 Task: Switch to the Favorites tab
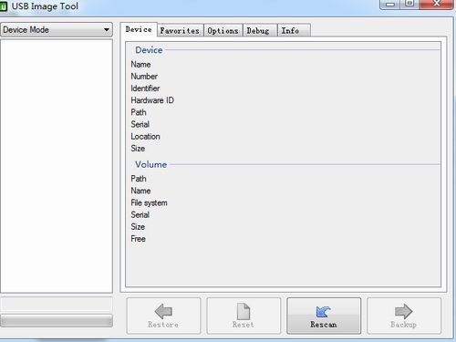tap(180, 31)
